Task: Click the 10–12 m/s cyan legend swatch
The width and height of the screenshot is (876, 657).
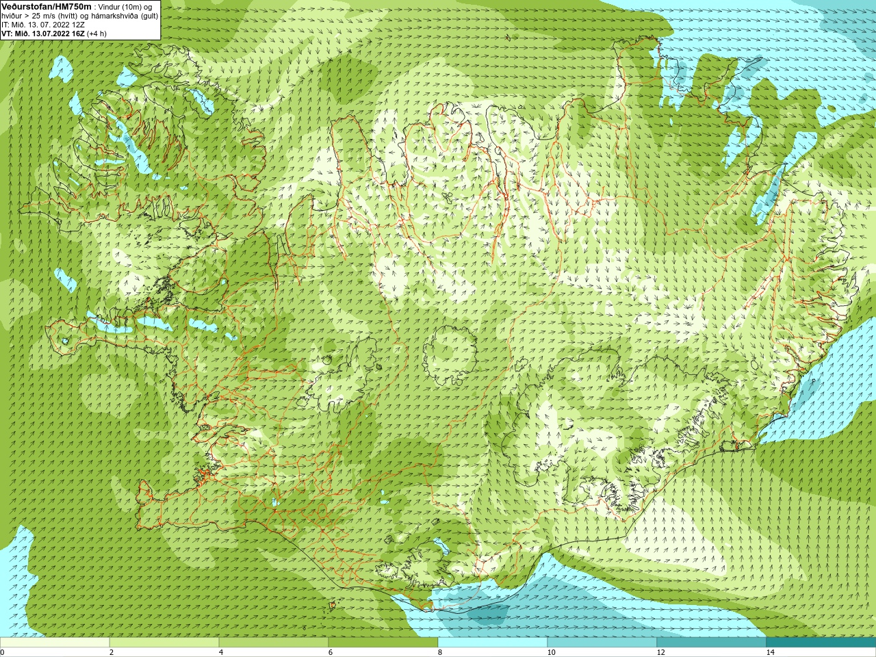Action: tap(602, 643)
